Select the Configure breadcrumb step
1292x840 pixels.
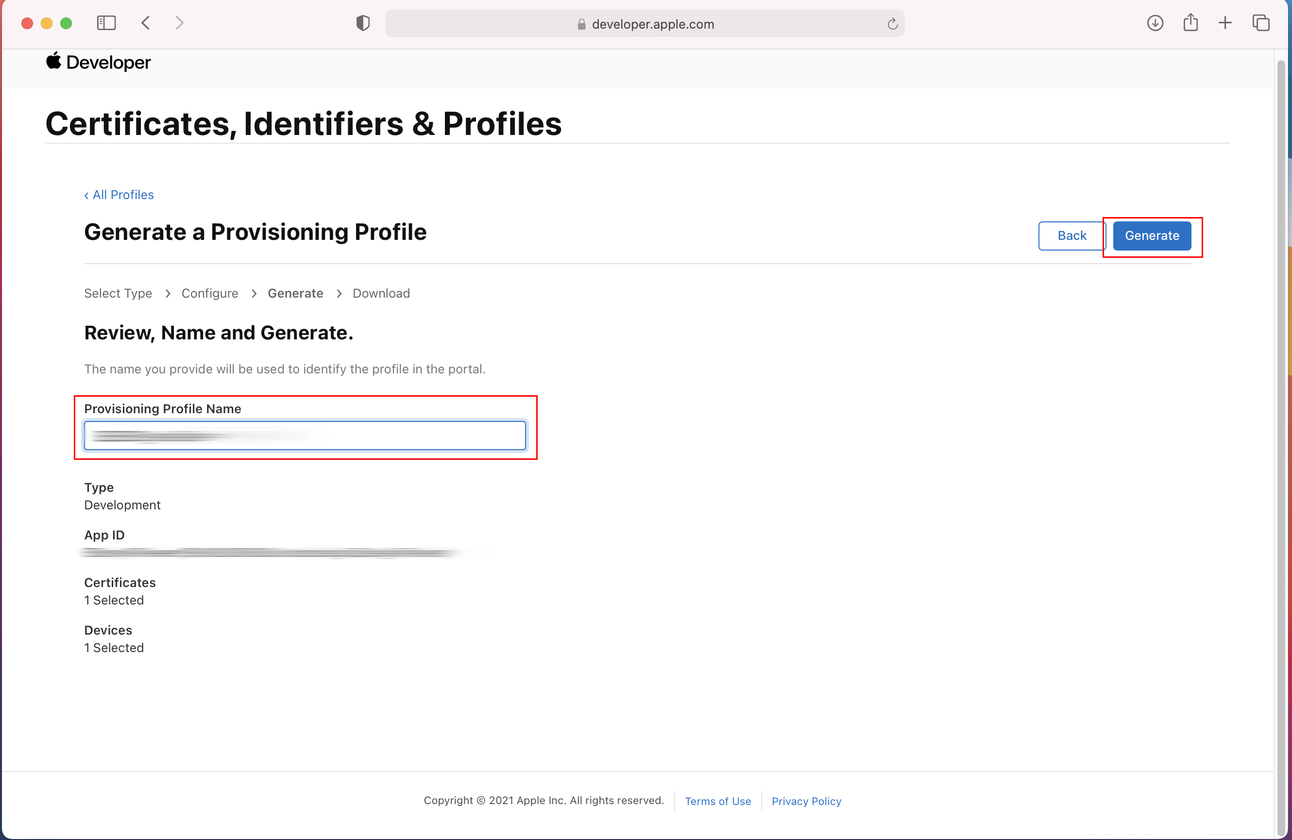click(x=209, y=293)
